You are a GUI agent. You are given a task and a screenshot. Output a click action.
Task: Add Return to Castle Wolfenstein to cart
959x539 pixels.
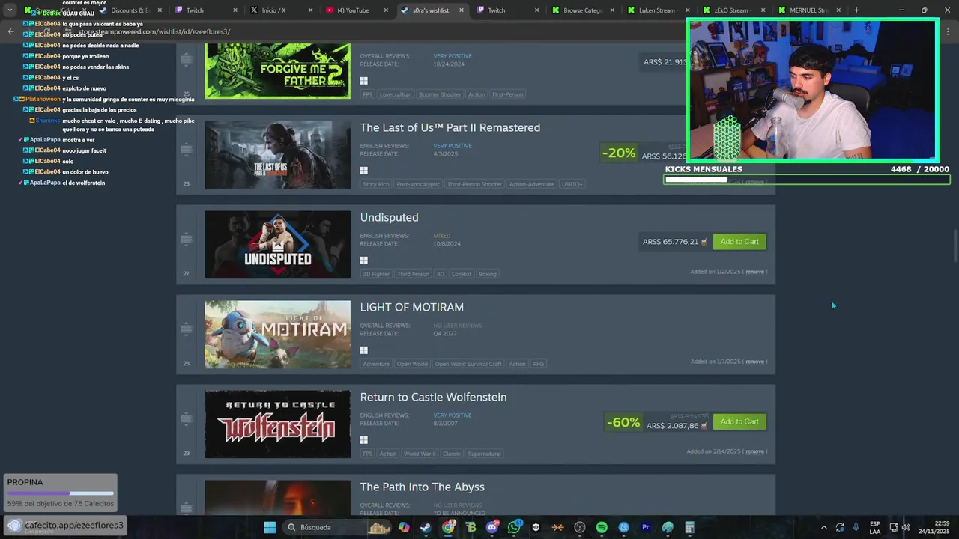739,421
